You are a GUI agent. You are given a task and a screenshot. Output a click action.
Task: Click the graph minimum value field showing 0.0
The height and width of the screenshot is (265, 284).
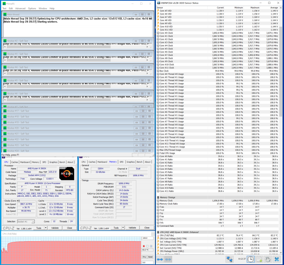pos(147,263)
